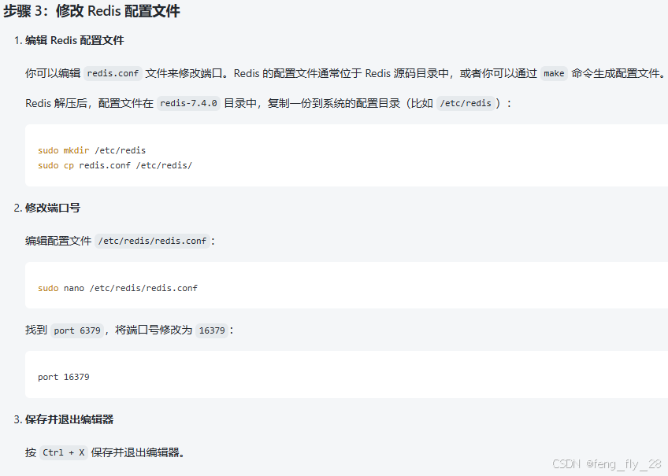Click list item "编辑 Redis 配置文件"
This screenshot has height=476, width=668.
(x=75, y=40)
